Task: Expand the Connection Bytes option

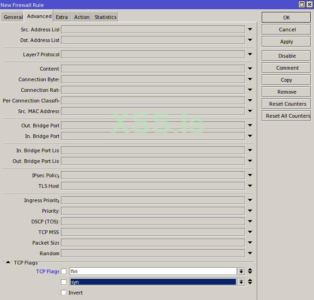Action: coord(250,79)
